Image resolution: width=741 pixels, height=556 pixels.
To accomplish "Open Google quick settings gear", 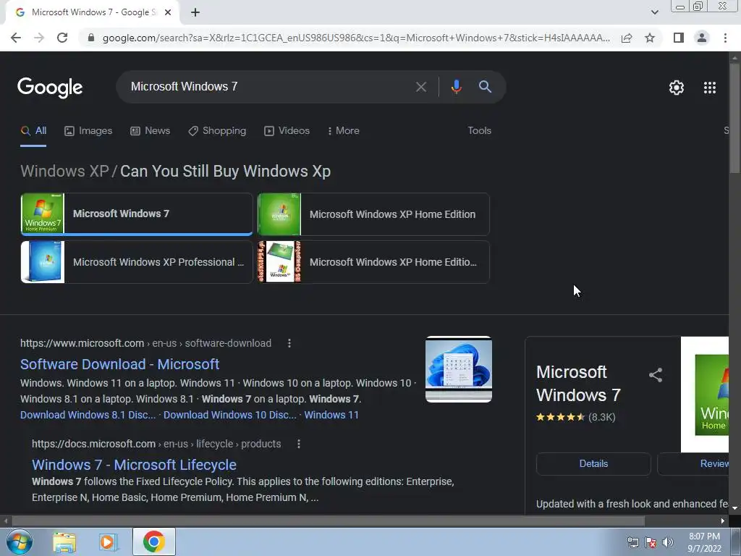I will point(677,88).
